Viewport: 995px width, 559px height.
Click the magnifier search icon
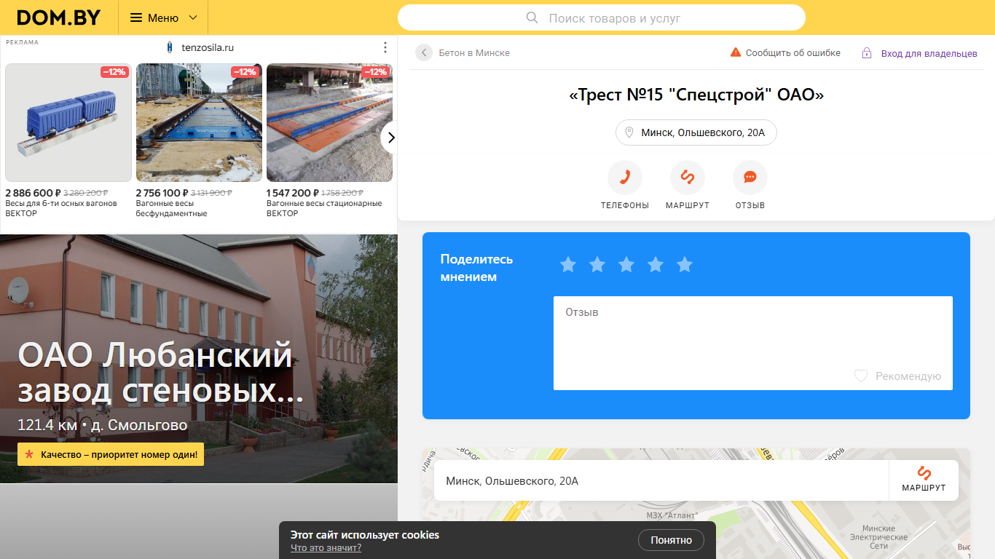[532, 17]
